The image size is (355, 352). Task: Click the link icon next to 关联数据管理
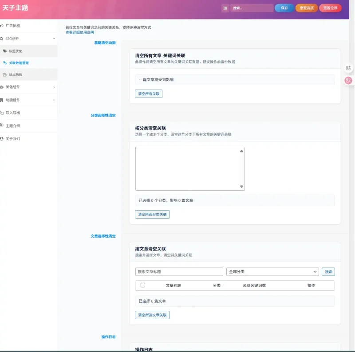click(5, 63)
